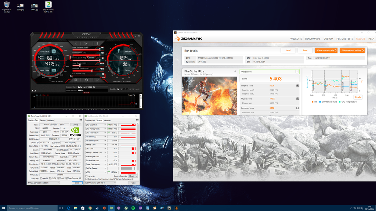Toggle Auto fan speed in Afterburner

(103, 78)
